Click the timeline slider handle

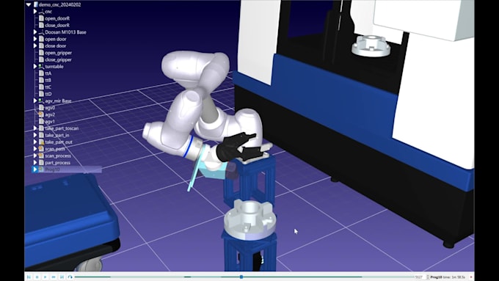(241, 277)
